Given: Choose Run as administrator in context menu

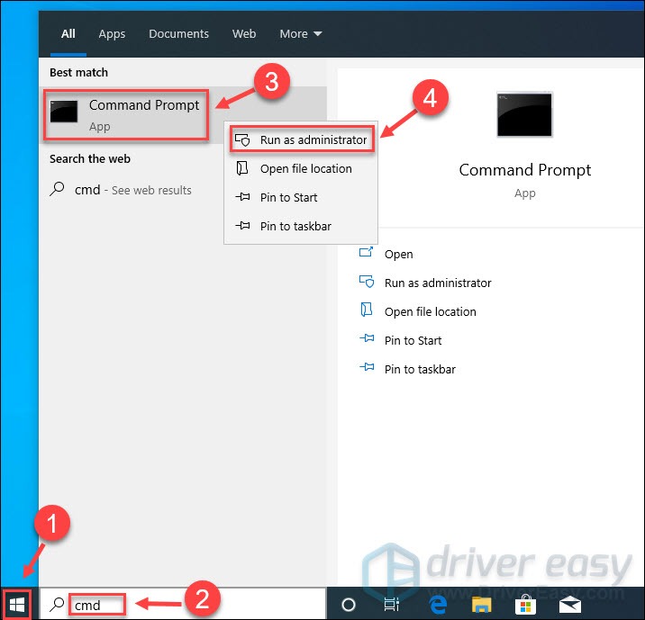Looking at the screenshot, I should click(x=313, y=139).
